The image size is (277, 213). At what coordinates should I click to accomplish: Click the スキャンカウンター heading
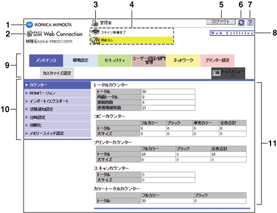point(111,168)
